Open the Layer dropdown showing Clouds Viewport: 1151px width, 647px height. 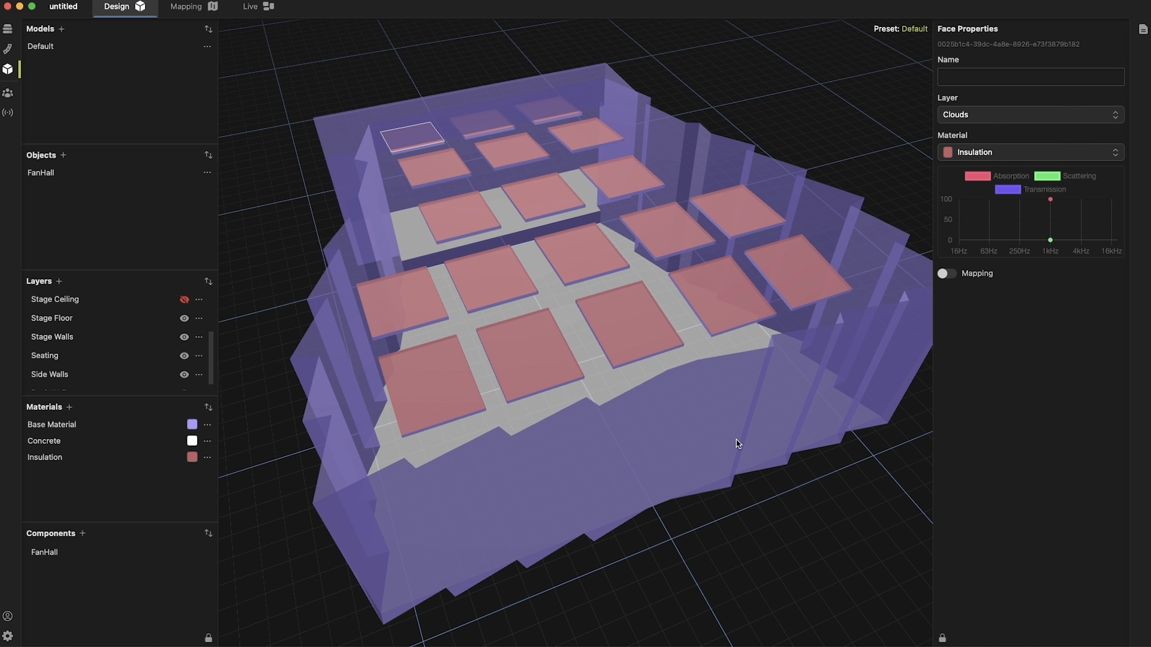click(1030, 114)
